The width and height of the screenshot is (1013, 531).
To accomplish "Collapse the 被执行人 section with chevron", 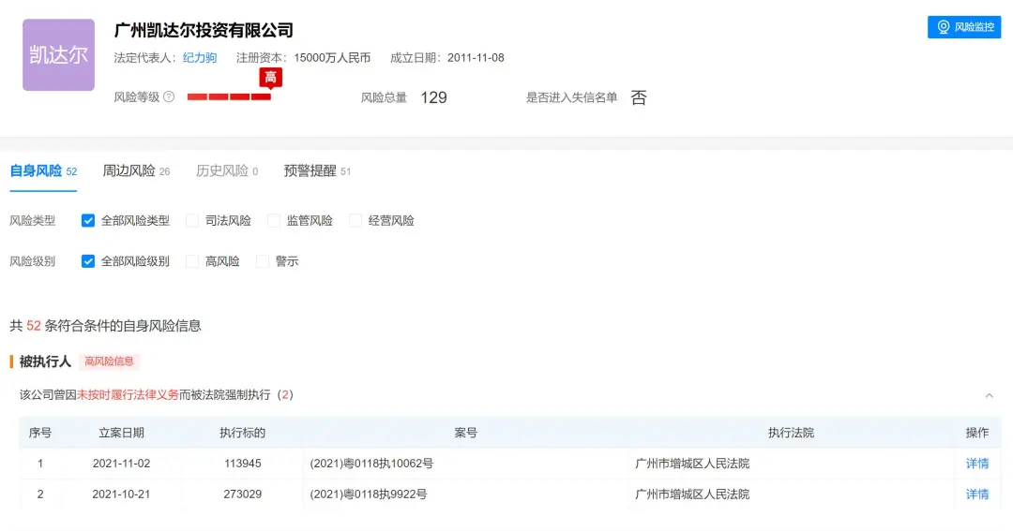I will point(990,395).
